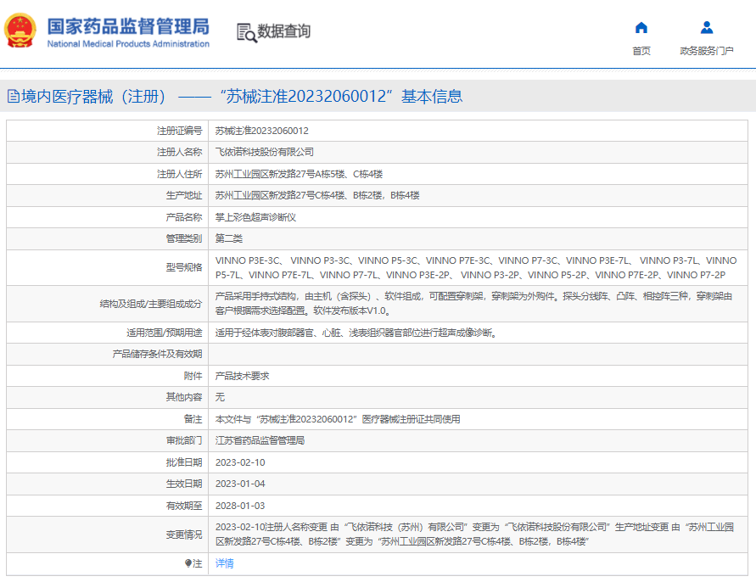Select the 生效日期 row label
The height and width of the screenshot is (582, 756).
pyautogui.click(x=184, y=484)
